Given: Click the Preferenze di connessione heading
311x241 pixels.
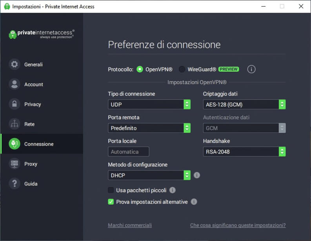Looking at the screenshot, I should click(x=164, y=45).
